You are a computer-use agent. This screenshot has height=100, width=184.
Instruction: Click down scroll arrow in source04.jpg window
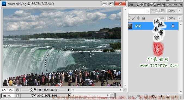click(125, 85)
